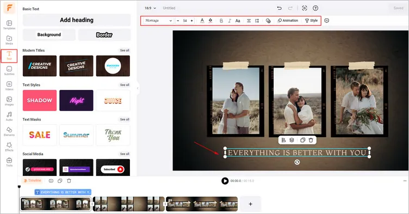
Task: Choose the blue-slash Creative Designs title
Action: [x=40, y=66]
